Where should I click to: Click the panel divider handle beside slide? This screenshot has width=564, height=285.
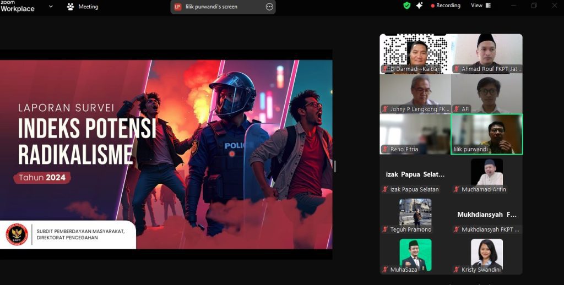pyautogui.click(x=335, y=166)
